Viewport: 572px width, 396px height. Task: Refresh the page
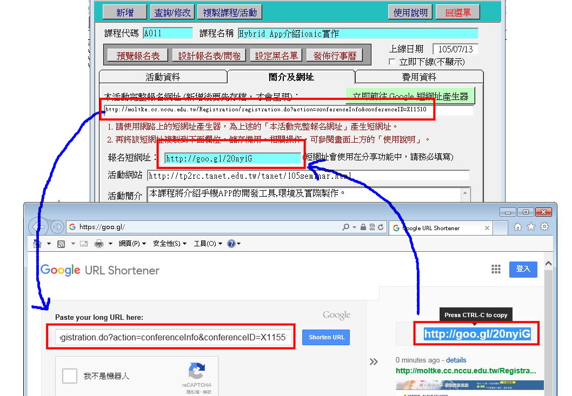pos(381,227)
